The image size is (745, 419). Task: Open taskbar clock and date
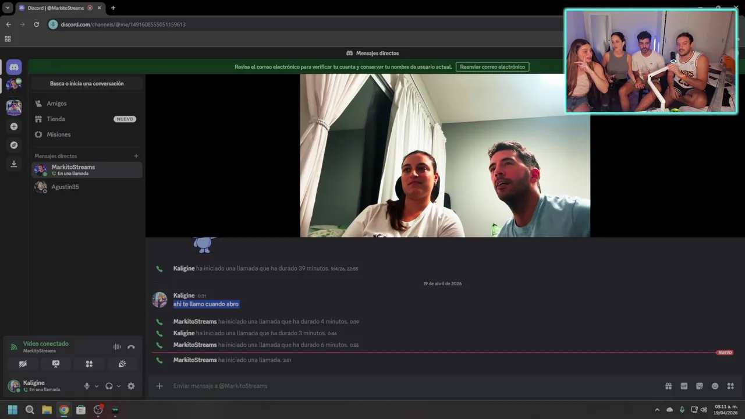pos(726,410)
